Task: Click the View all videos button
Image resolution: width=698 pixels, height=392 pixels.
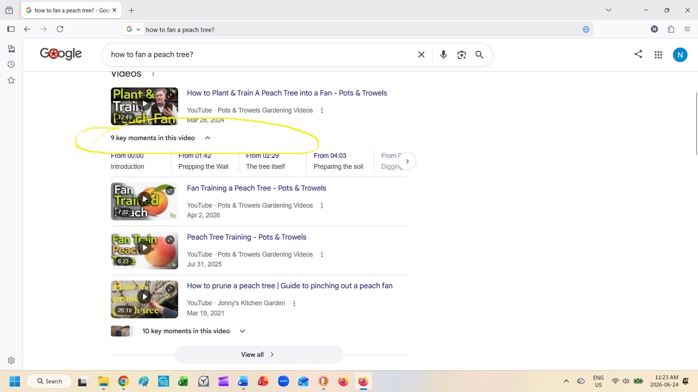Action: [x=259, y=355]
